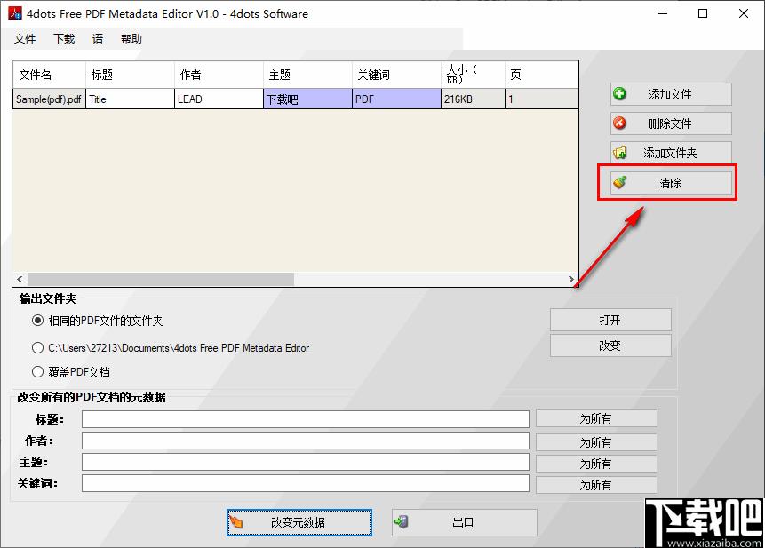The width and height of the screenshot is (765, 548).
Task: Click the 添加文件夹 button label
Action: (670, 153)
